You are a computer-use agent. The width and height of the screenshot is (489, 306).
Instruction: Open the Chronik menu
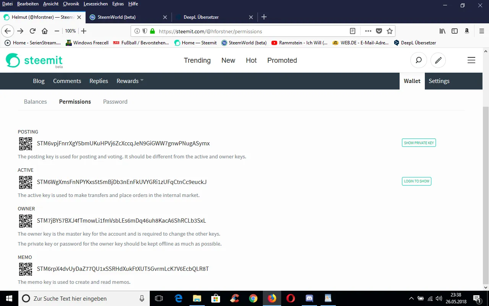pos(71,4)
